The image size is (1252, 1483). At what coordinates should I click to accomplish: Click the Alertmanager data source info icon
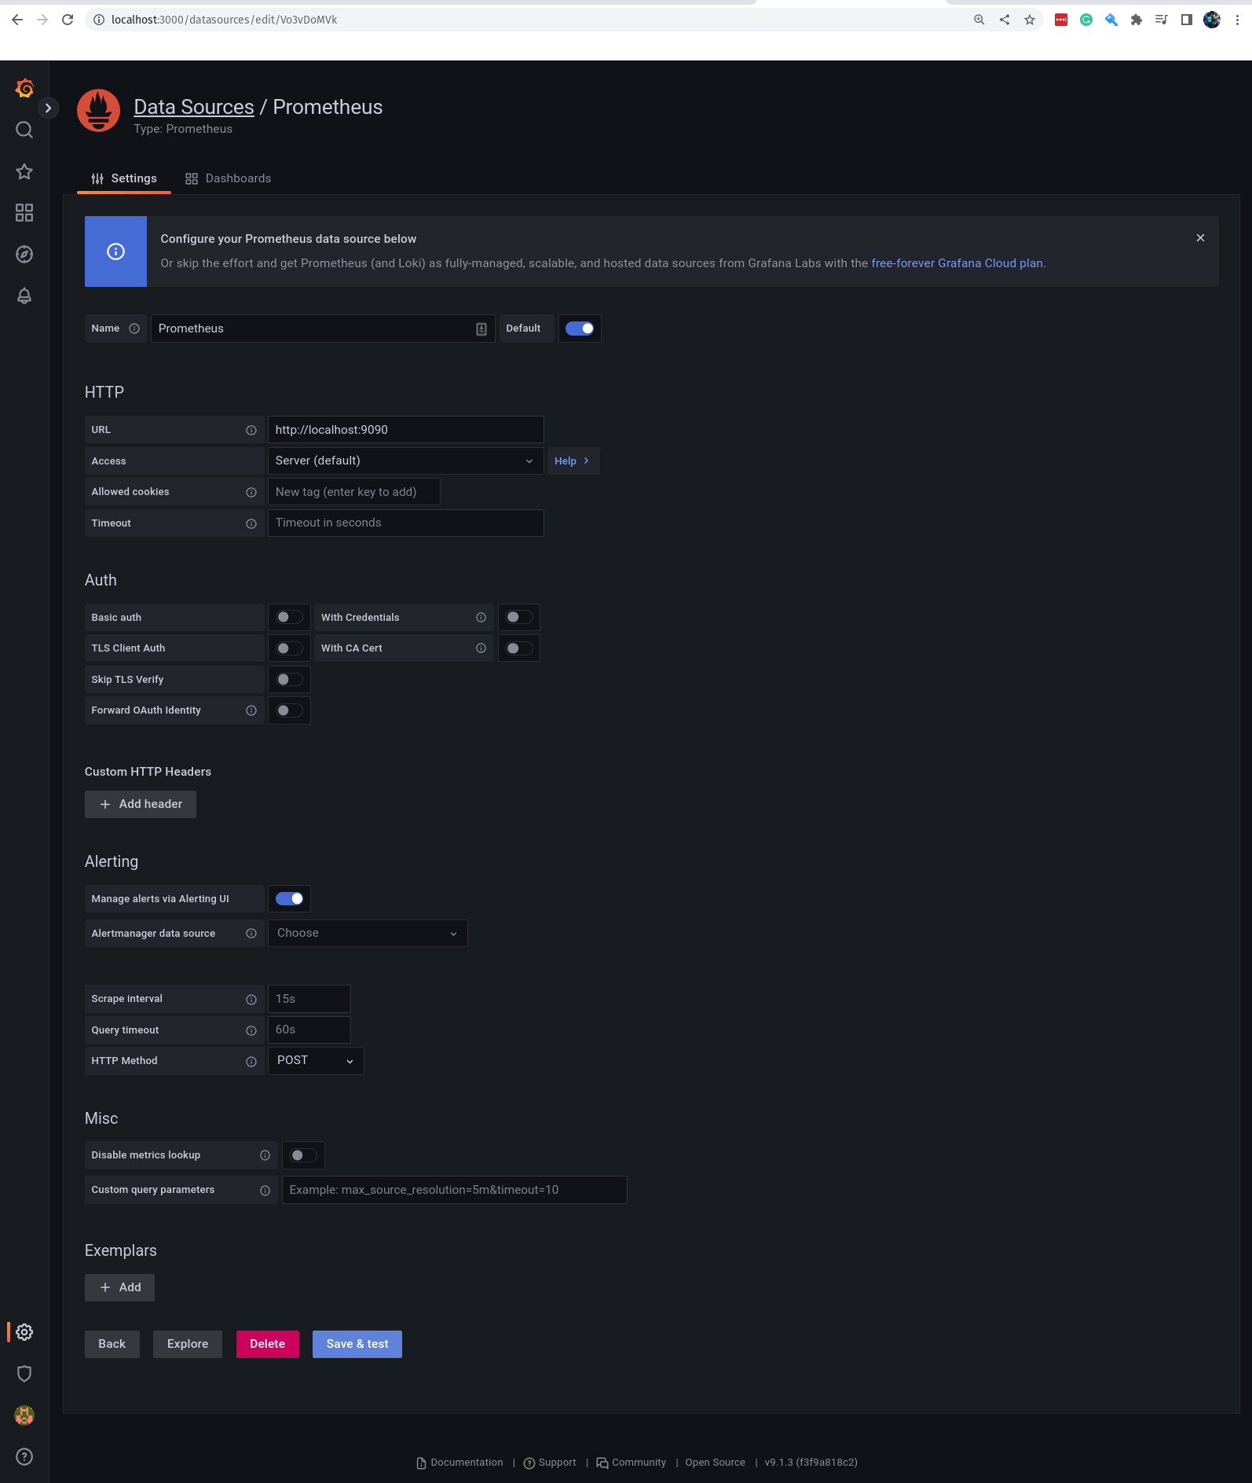[251, 934]
